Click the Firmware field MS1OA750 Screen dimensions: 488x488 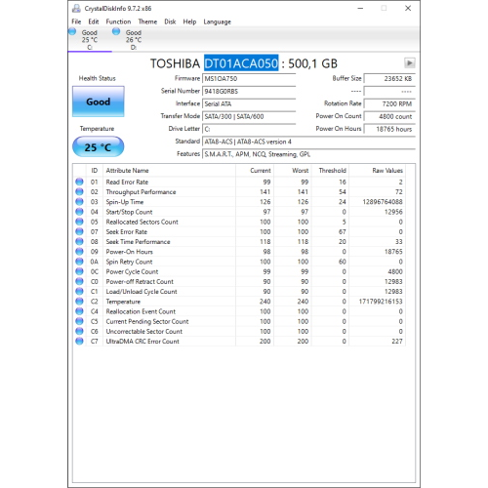click(249, 79)
